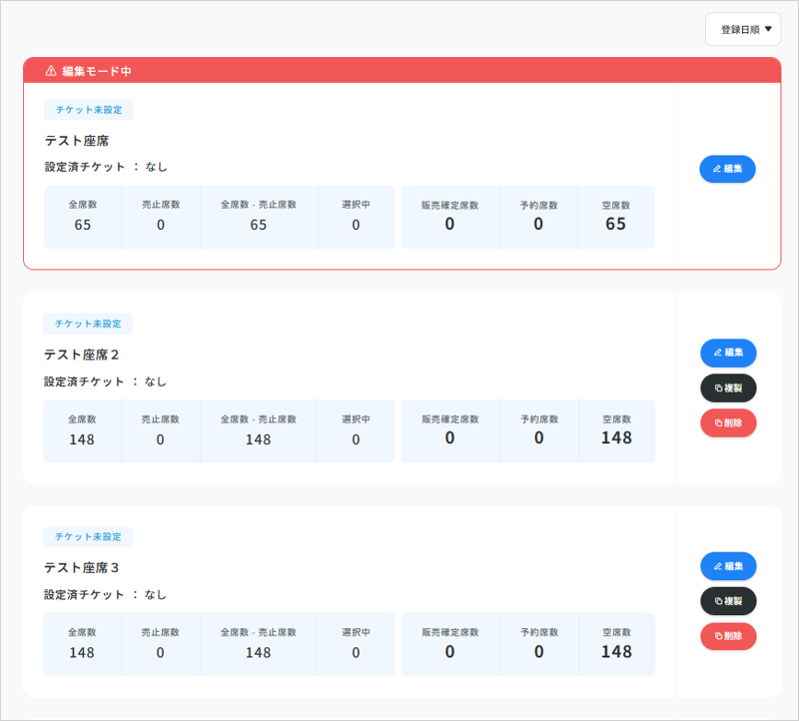Click 全席数 cell in テスト座席２ card
This screenshot has height=721, width=799.
[x=82, y=430]
